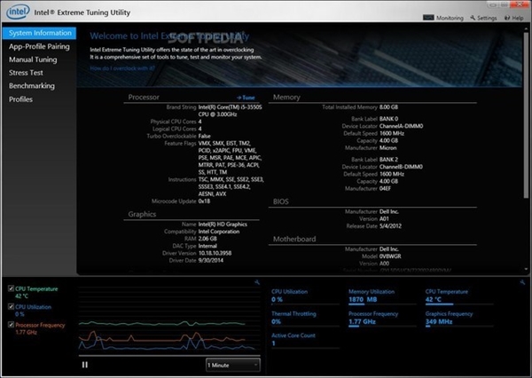Go to Benchmarking in the sidebar
The height and width of the screenshot is (378, 532).
click(x=32, y=86)
